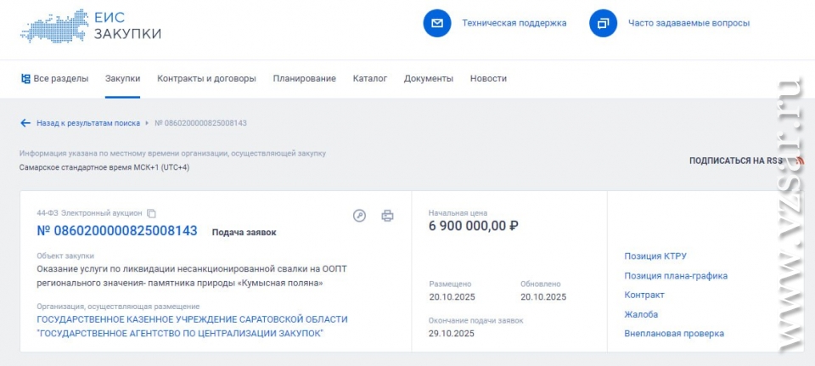Open purchase number 0860200000825008143 link
Viewport: 815px width, 366px height.
point(117,231)
